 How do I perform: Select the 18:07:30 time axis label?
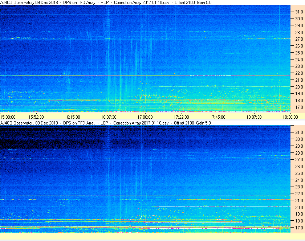[254, 117]
